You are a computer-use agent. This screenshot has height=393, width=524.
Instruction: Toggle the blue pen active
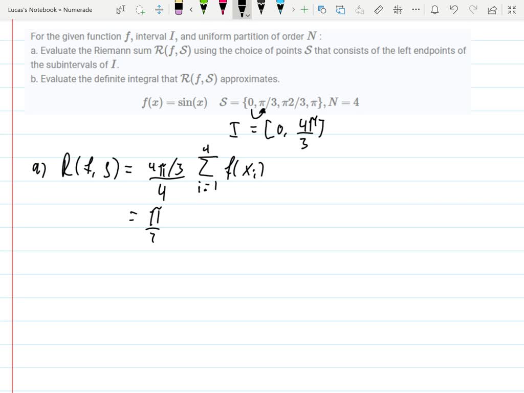pyautogui.click(x=280, y=9)
